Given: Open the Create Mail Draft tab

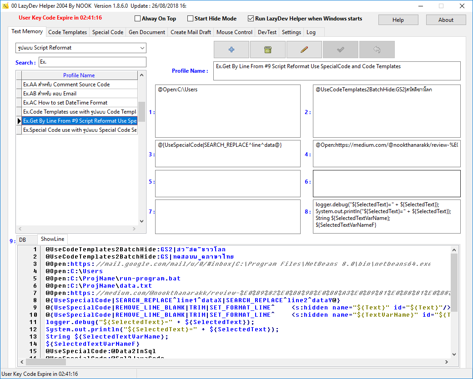Looking at the screenshot, I should [x=191, y=32].
